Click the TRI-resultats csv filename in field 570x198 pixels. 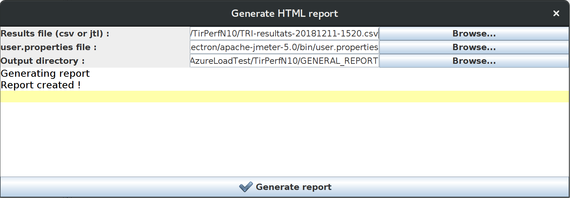pyautogui.click(x=308, y=34)
